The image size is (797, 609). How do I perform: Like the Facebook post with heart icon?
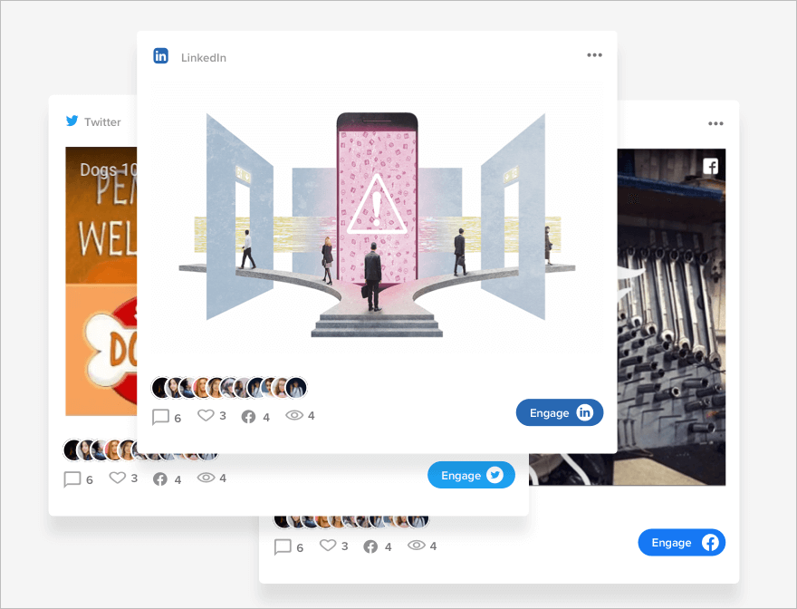tap(327, 546)
